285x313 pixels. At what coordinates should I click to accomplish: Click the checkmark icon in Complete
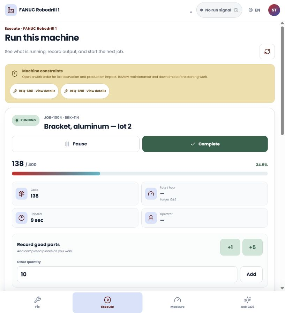pyautogui.click(x=193, y=144)
